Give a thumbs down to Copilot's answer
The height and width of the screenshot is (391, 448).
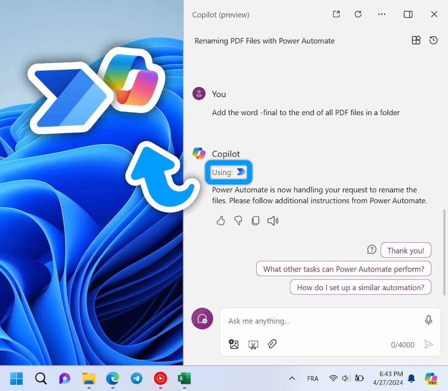[x=238, y=220]
